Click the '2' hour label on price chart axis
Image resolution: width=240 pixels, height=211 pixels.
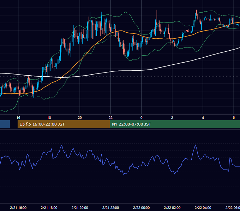coord(172,118)
